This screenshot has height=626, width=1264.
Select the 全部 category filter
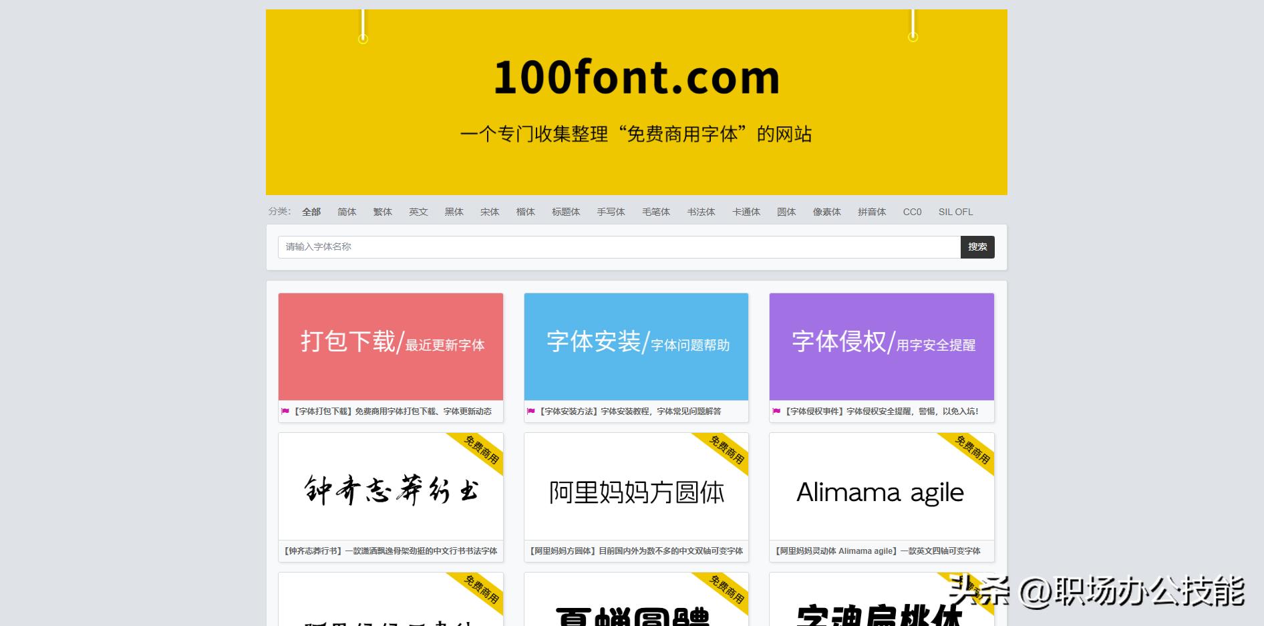coord(311,212)
